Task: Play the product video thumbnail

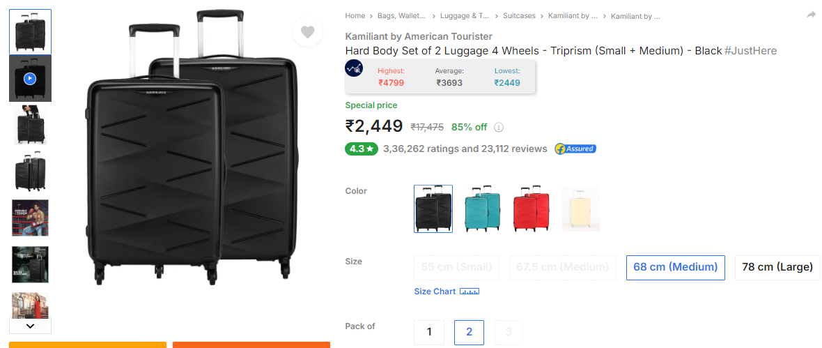Action: [31, 79]
